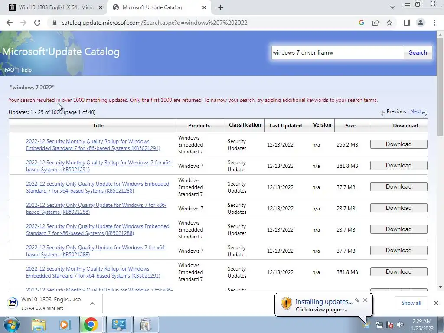Open the Win10_1803 iso download item
The image size is (444, 333).
tap(47, 303)
